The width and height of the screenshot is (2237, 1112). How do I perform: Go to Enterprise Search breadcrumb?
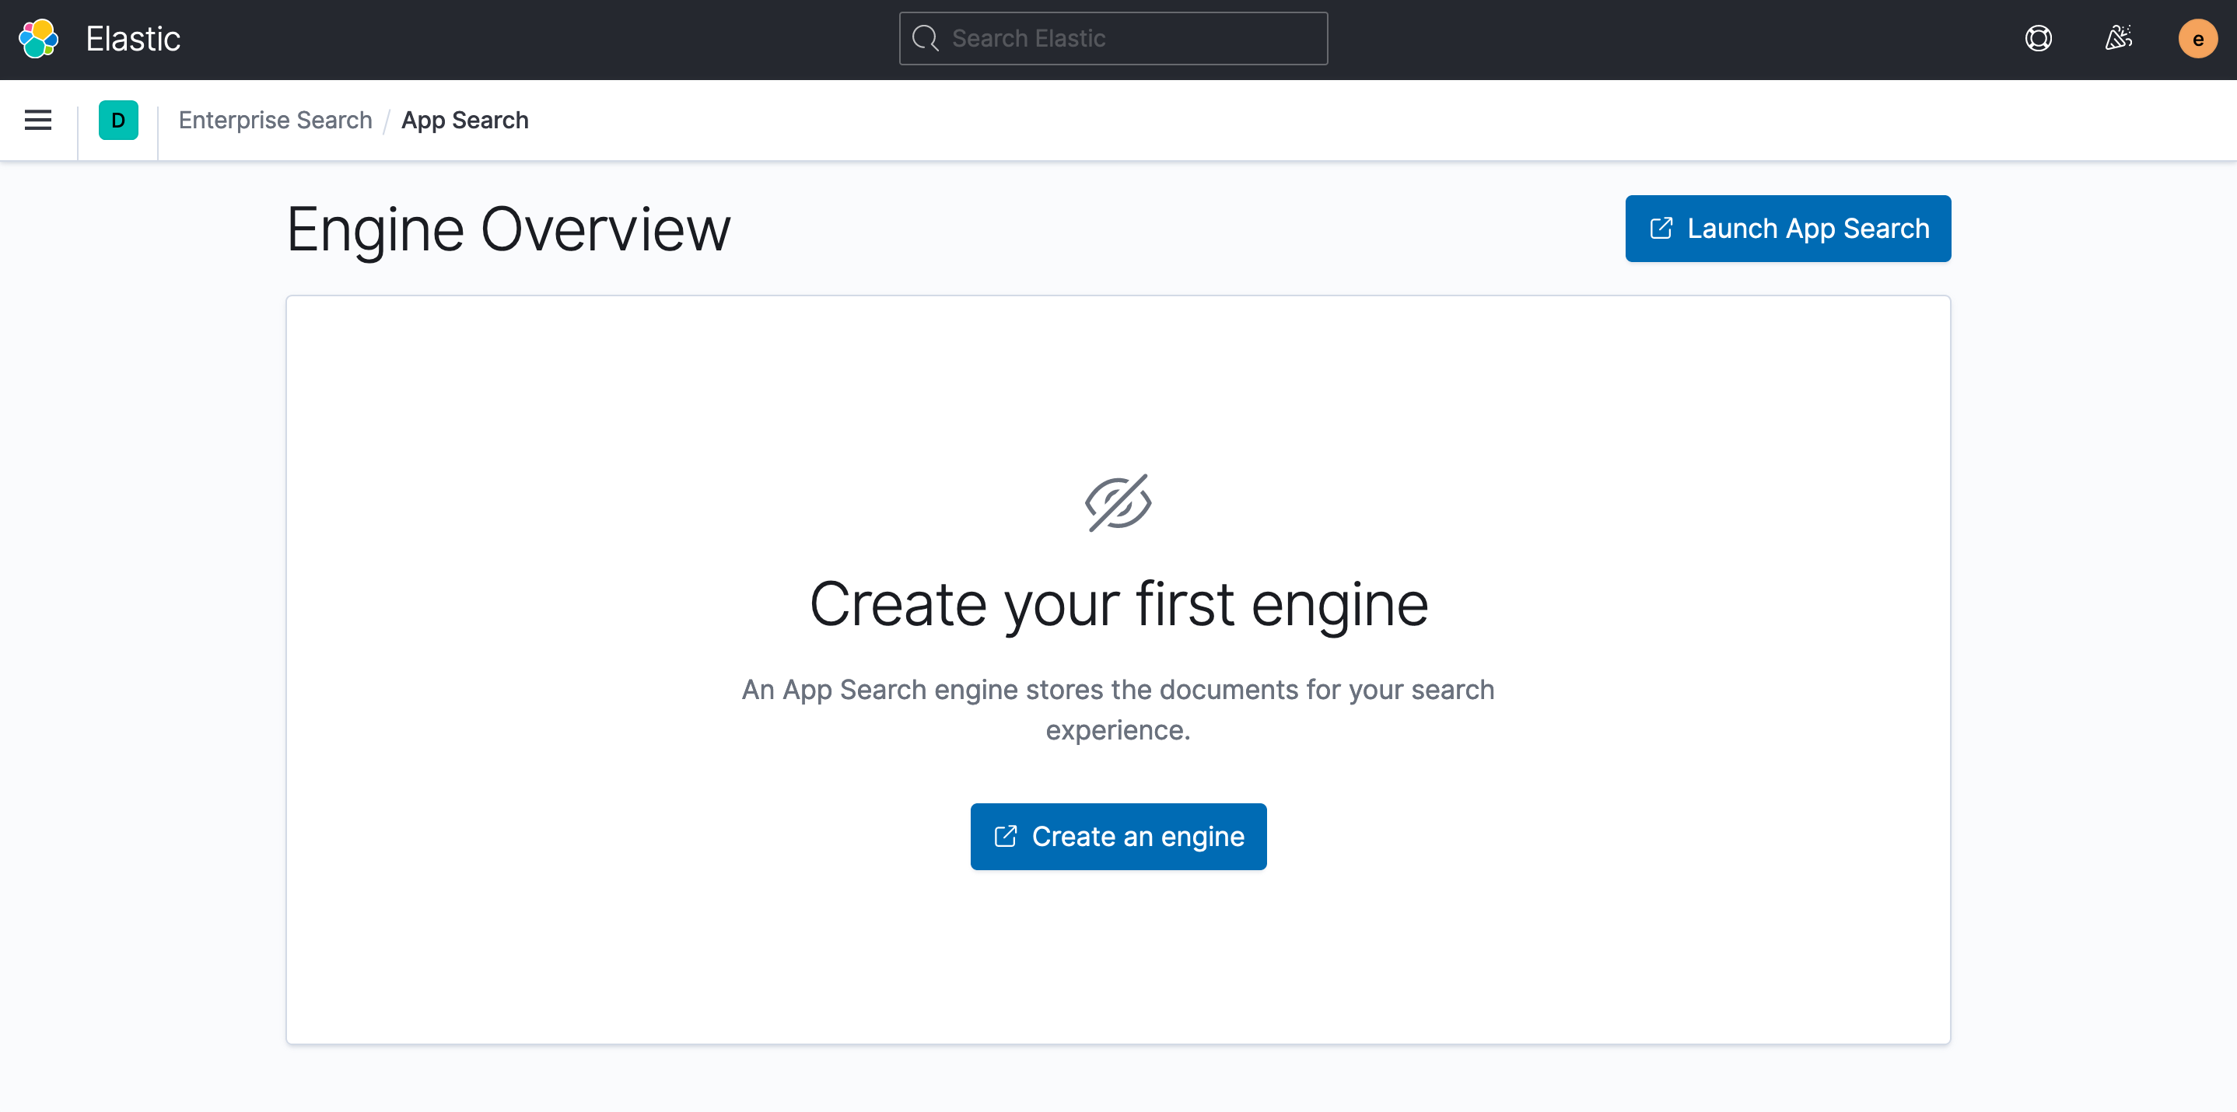point(275,120)
